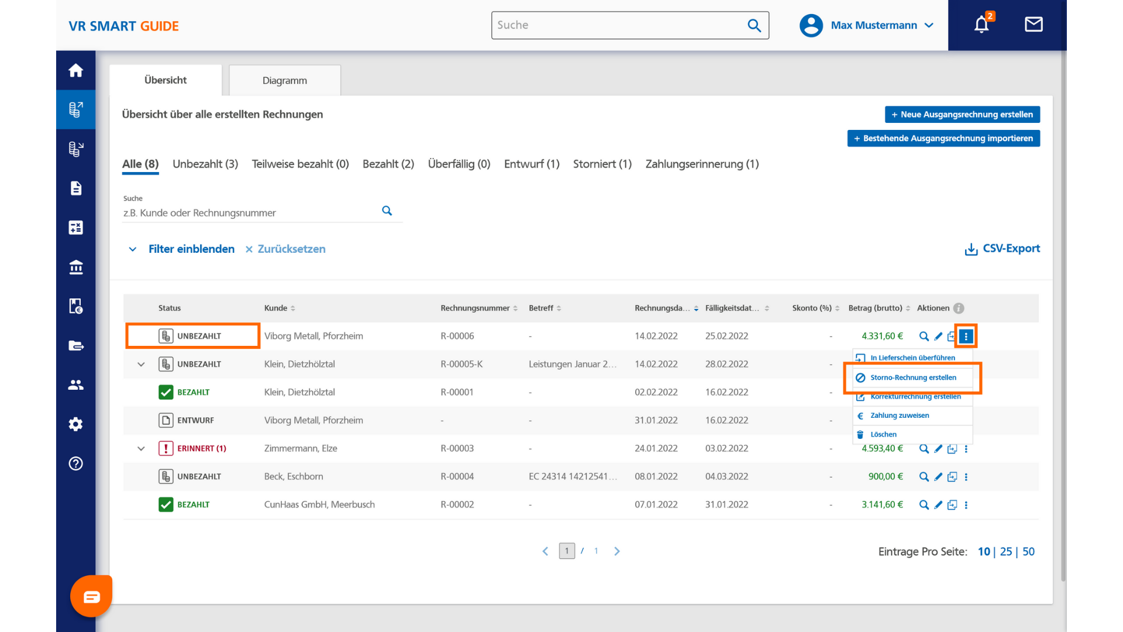Image resolution: width=1123 pixels, height=632 pixels.
Task: Click the CSV-Export link
Action: pyautogui.click(x=1002, y=249)
